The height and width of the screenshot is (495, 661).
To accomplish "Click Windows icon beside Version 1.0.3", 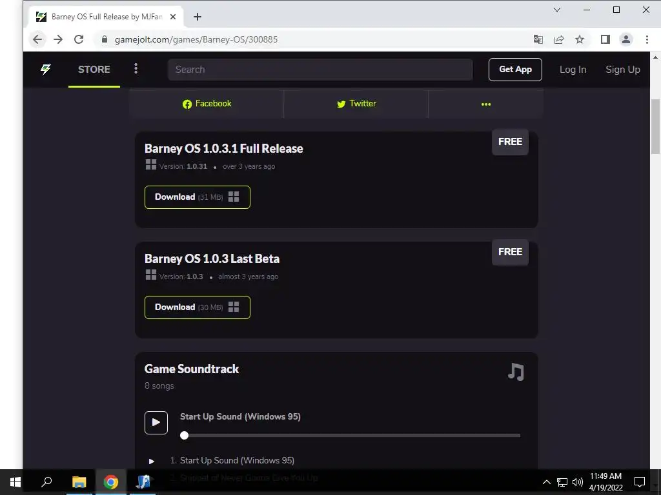I will pyautogui.click(x=151, y=275).
